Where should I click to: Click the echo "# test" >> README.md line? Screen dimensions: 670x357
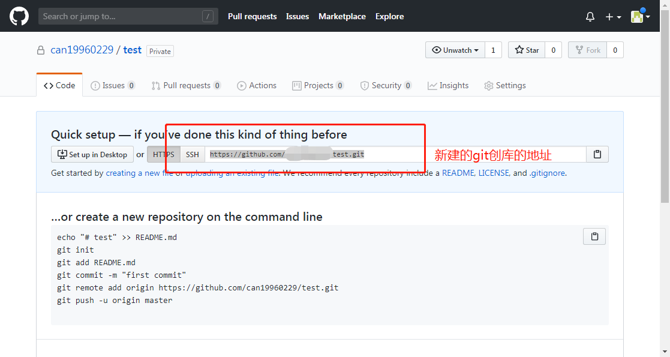pyautogui.click(x=116, y=237)
